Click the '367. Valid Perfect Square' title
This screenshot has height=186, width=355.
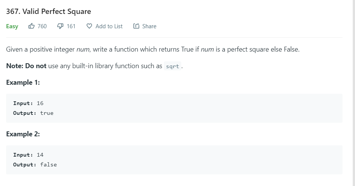point(48,11)
